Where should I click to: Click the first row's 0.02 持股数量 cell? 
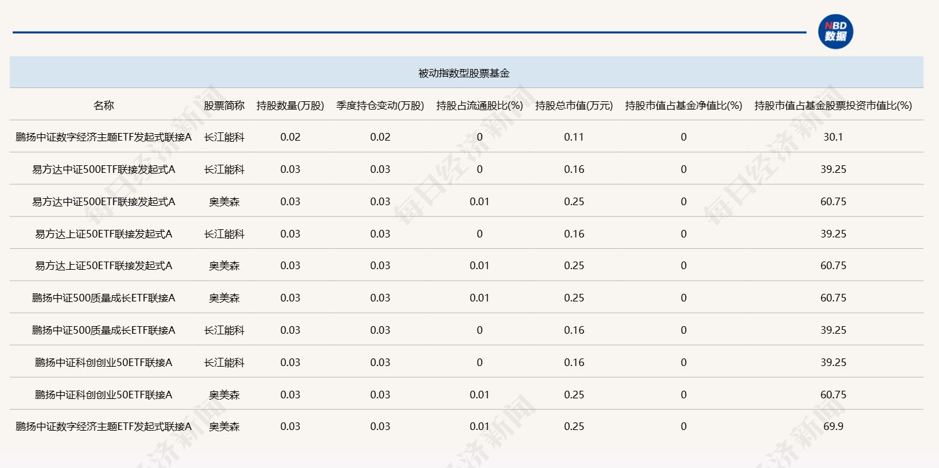[290, 137]
